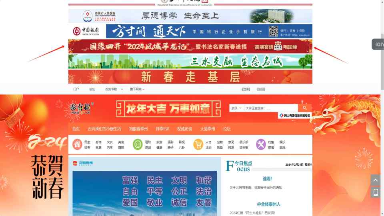Open 论坛 in the orange navigation bar
The width and height of the screenshot is (384, 216).
pyautogui.click(x=227, y=129)
